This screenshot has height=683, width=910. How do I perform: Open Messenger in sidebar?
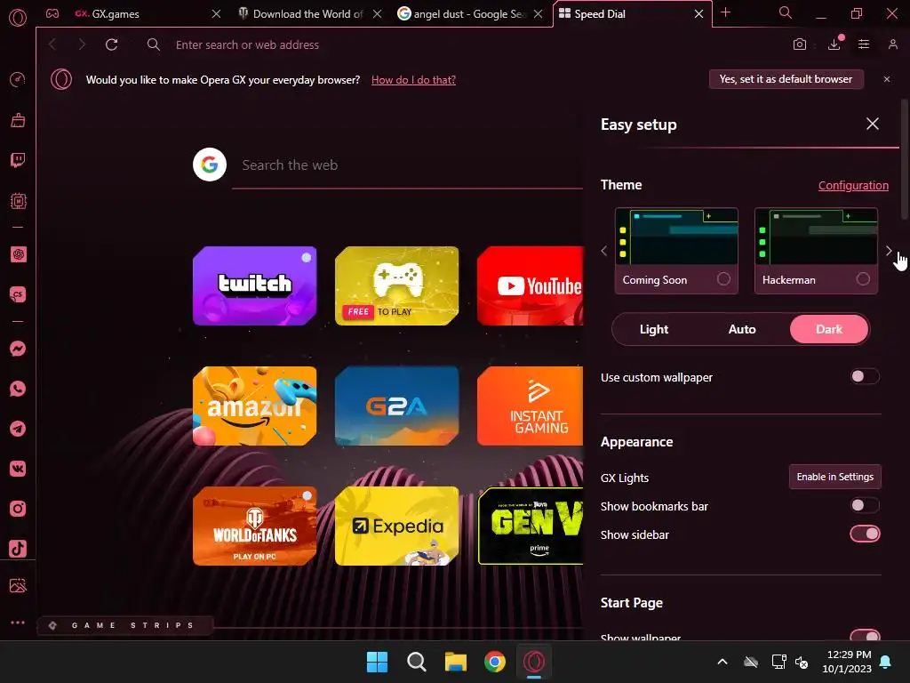(18, 349)
